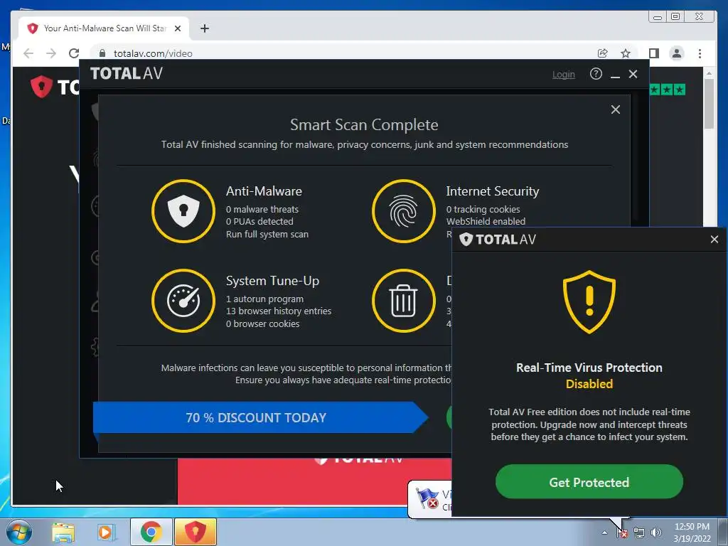
Task: Click the Disabled status text
Action: tap(589, 384)
